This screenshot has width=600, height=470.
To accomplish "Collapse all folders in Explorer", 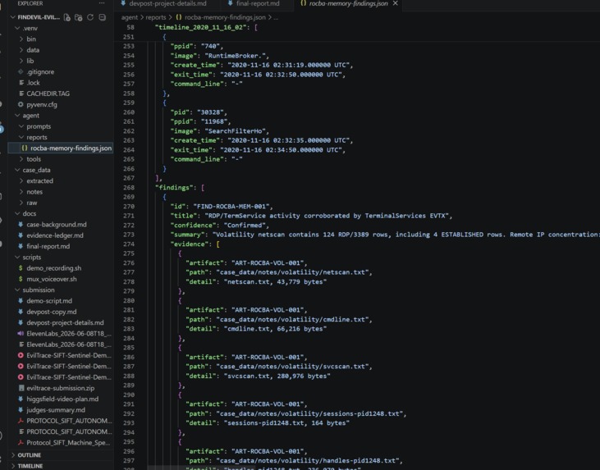I will (102, 17).
